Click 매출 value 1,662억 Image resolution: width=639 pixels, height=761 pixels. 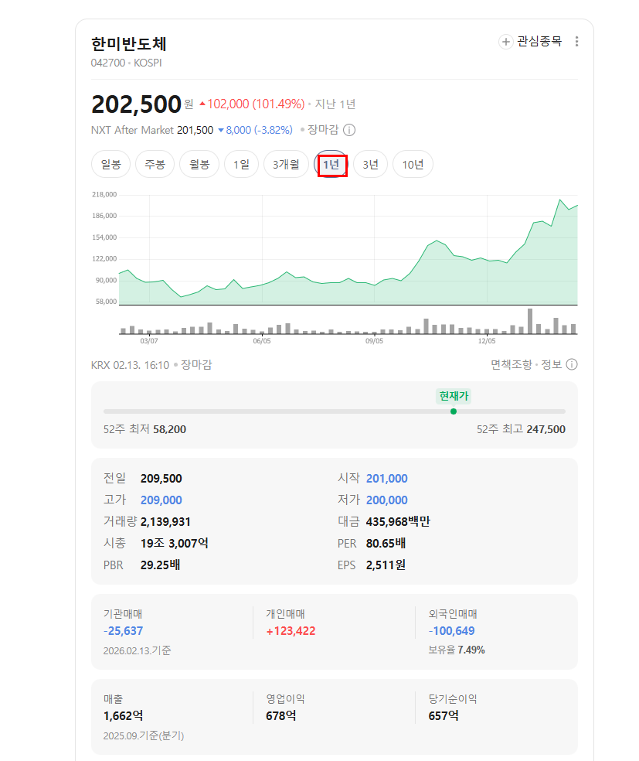pos(123,716)
